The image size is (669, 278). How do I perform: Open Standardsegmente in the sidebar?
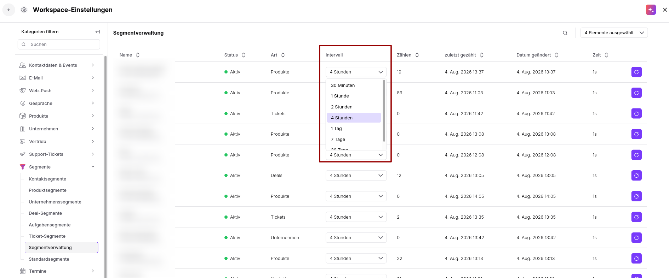click(49, 259)
